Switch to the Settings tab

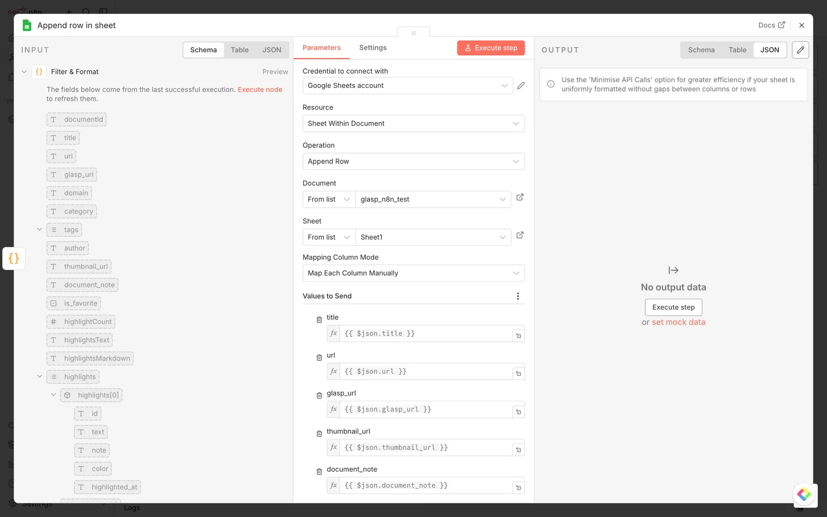point(373,48)
